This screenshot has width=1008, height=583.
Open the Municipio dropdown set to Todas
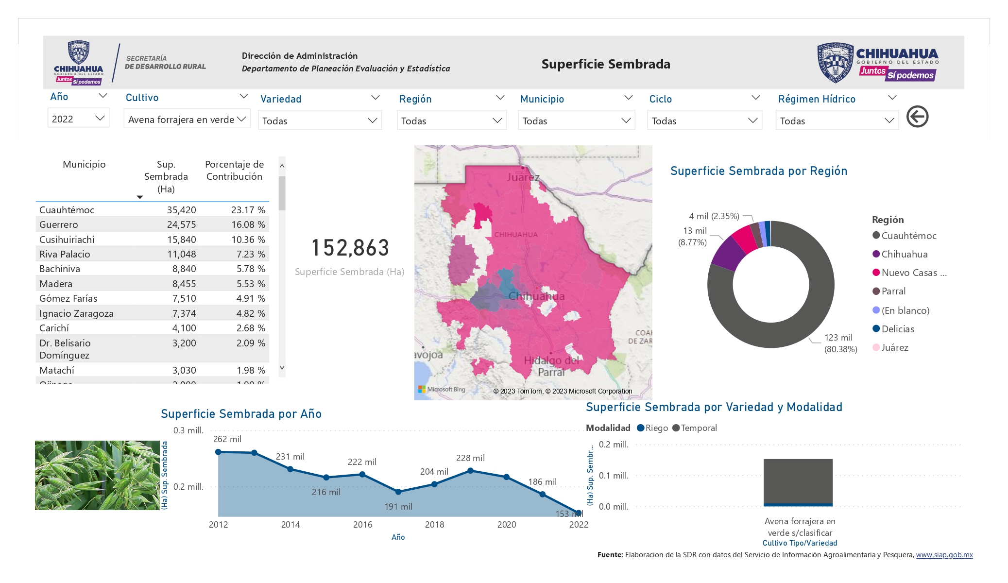pyautogui.click(x=577, y=120)
